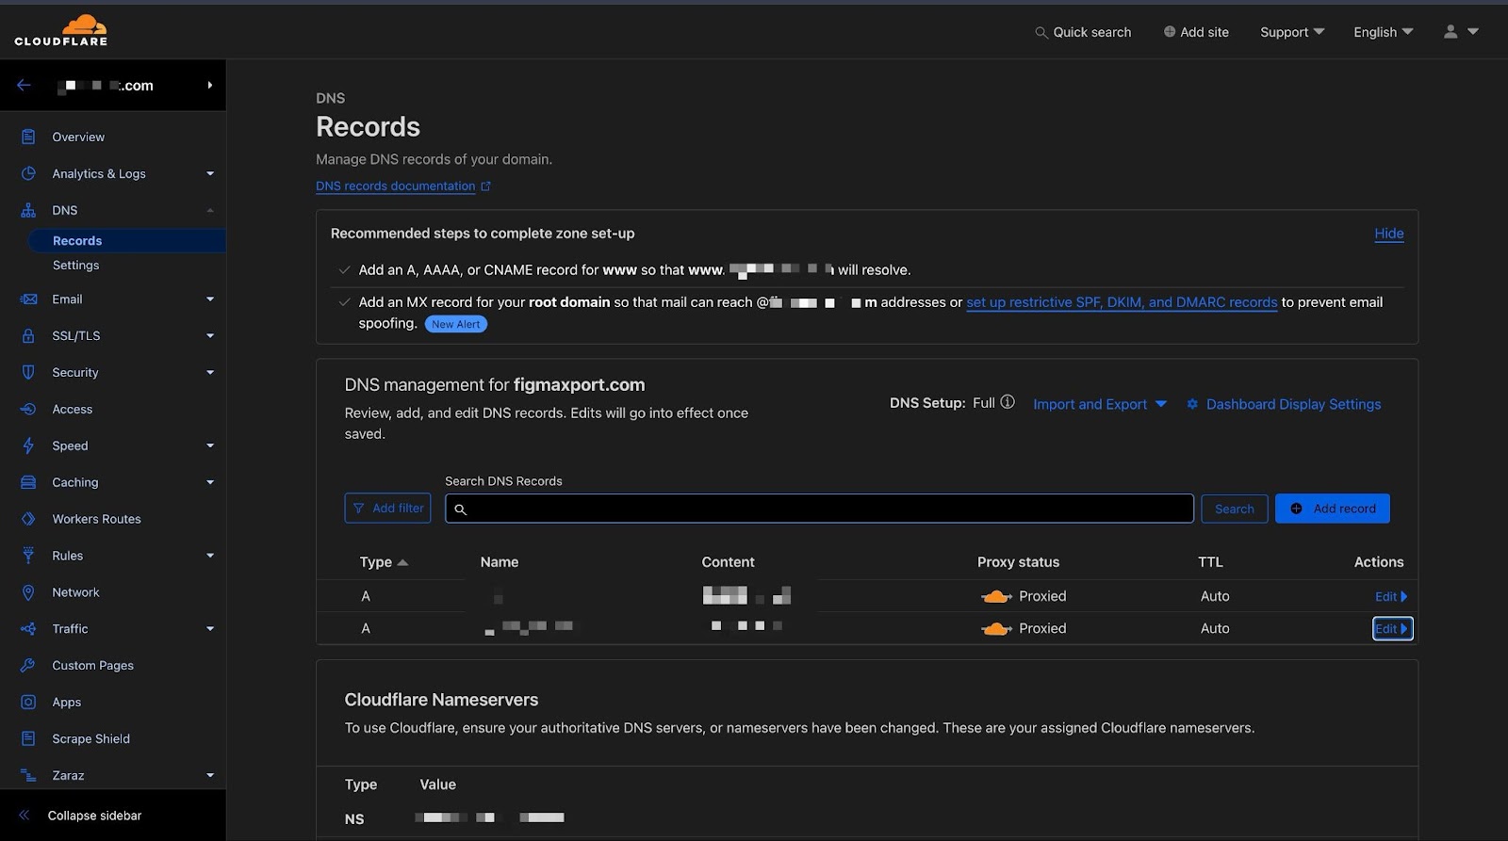The width and height of the screenshot is (1508, 841).
Task: Click the Add filter button
Action: pyautogui.click(x=387, y=509)
